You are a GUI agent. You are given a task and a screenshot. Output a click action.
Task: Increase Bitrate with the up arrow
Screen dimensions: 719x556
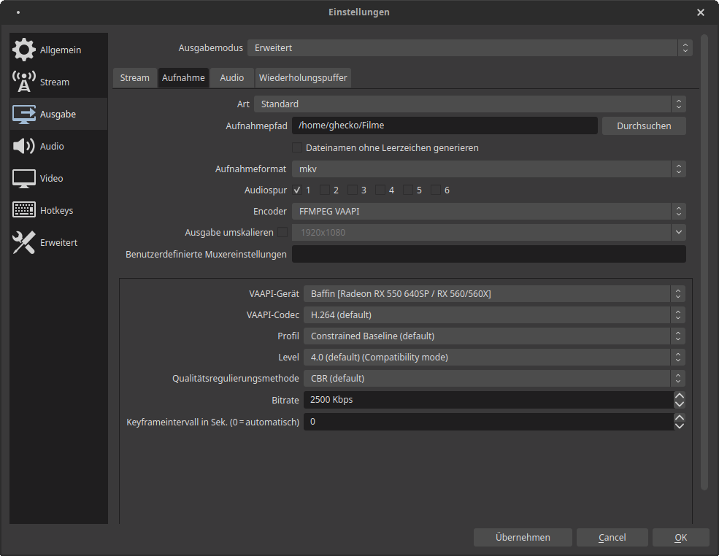tap(680, 395)
